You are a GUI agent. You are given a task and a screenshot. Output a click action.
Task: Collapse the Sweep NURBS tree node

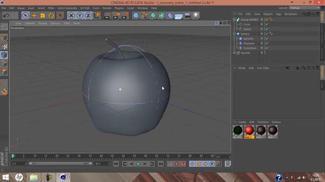tap(234, 20)
